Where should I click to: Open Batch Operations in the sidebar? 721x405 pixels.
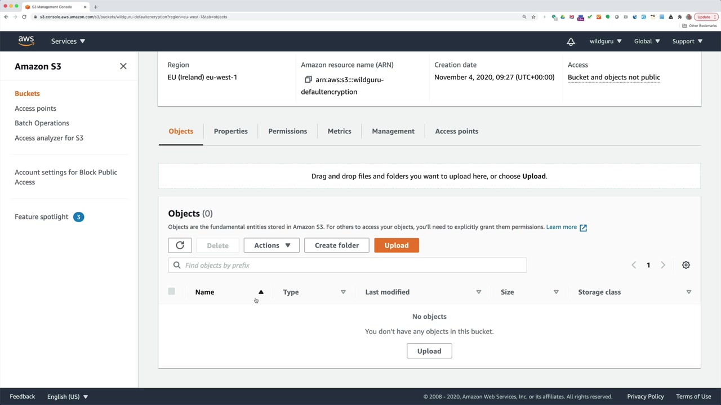click(x=42, y=123)
